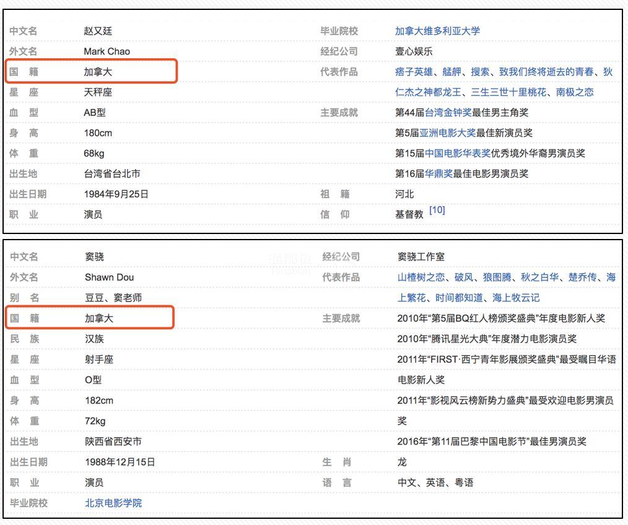This screenshot has height=525, width=628.
Task: Click the 楚乔传 drama link
Action: 582,277
